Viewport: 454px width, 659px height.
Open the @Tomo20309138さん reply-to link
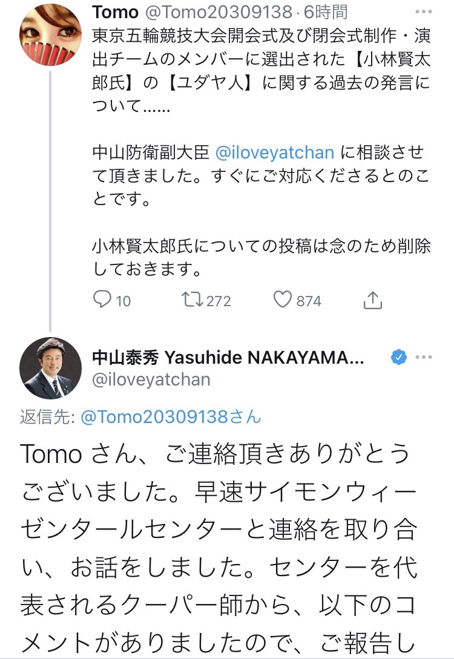[x=171, y=417]
